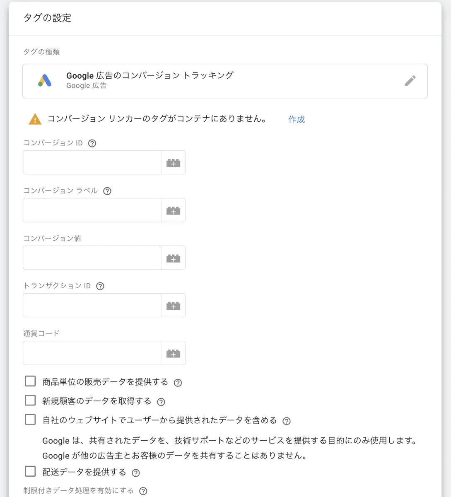Open help icon next to トランザクション ID
The width and height of the screenshot is (451, 497).
100,286
